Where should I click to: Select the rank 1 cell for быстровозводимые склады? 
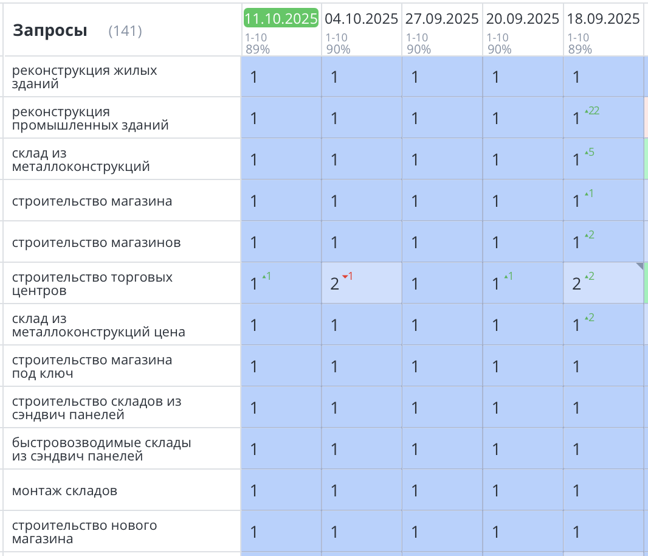pyautogui.click(x=281, y=448)
